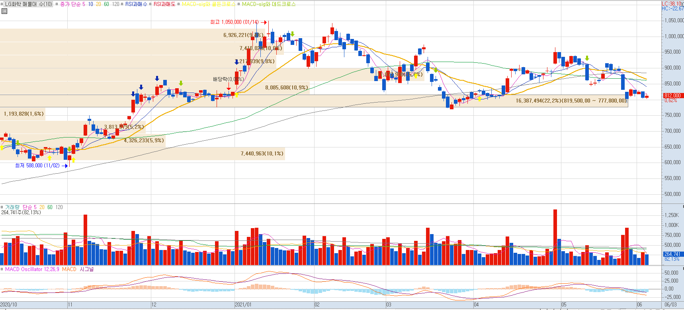This screenshot has width=684, height=310.
Task: Click the HC:-22.67 readout
Action: [x=673, y=8]
